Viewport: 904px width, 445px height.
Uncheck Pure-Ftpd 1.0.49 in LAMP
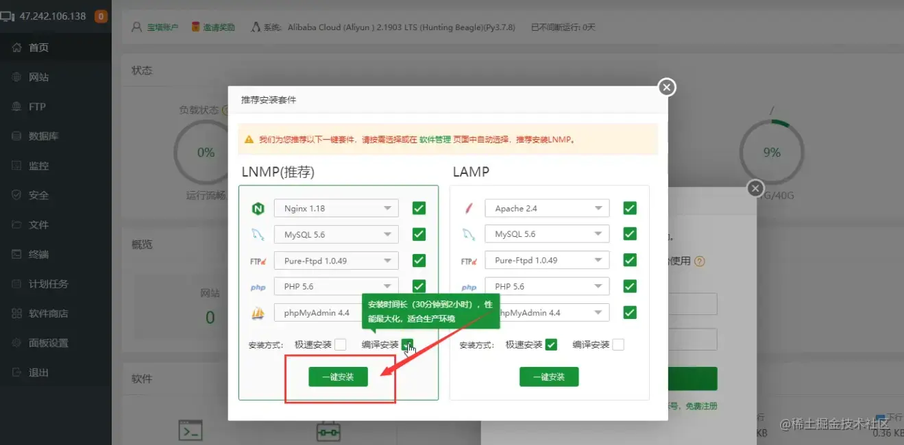pos(630,260)
